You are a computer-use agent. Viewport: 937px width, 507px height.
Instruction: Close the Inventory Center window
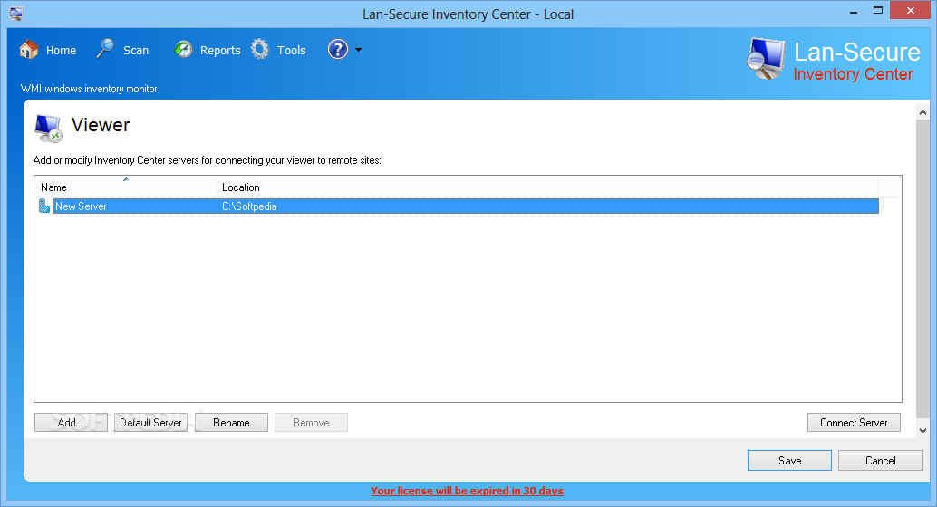[910, 11]
